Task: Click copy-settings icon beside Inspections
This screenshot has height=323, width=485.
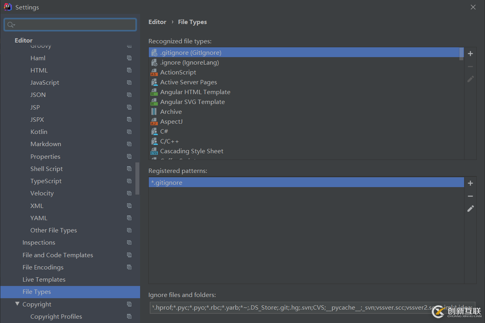Action: click(x=129, y=243)
